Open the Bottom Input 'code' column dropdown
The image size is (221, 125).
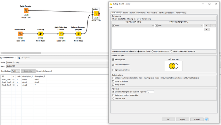point(179,26)
